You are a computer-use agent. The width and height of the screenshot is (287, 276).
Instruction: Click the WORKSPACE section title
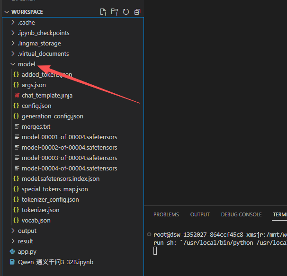tap(27, 12)
